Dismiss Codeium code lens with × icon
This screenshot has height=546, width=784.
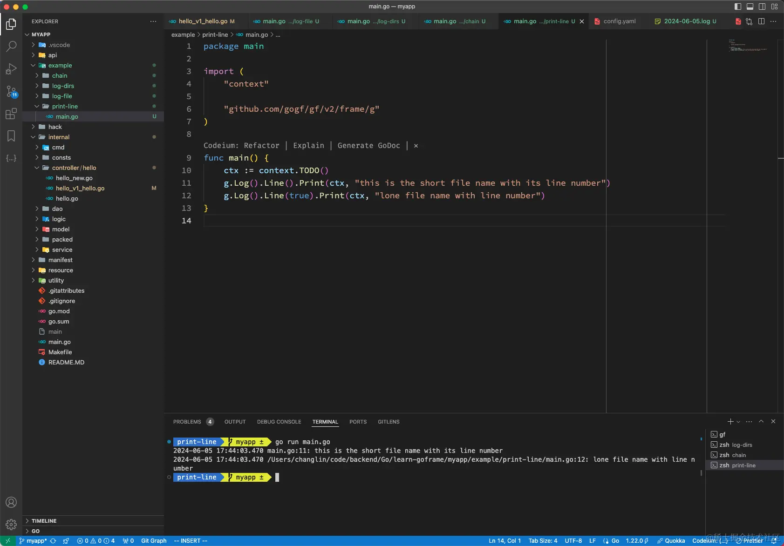click(416, 146)
